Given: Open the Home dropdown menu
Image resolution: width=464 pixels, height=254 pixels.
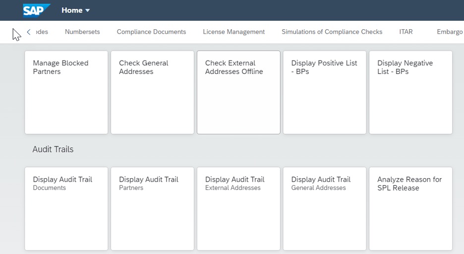Looking at the screenshot, I should 75,10.
